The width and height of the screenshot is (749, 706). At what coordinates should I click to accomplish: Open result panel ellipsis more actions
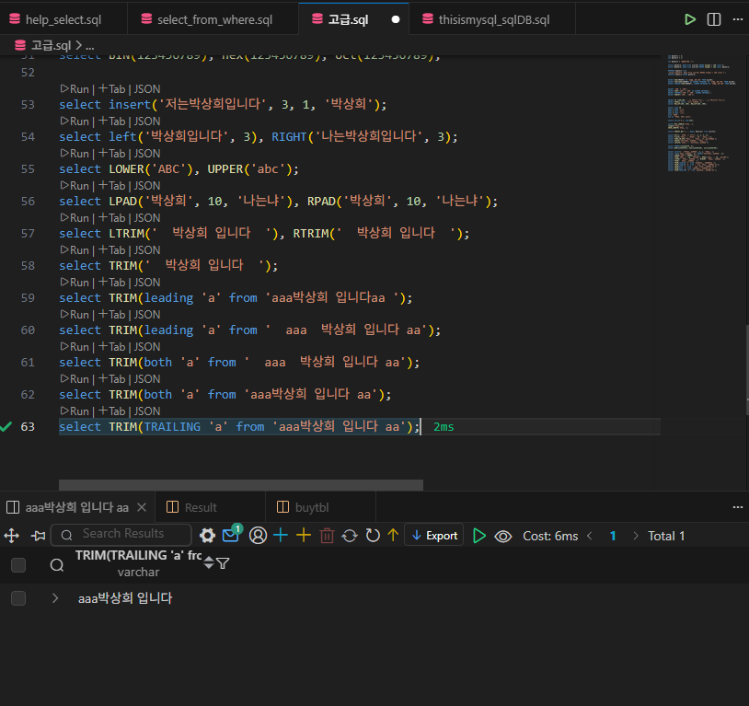click(x=738, y=507)
